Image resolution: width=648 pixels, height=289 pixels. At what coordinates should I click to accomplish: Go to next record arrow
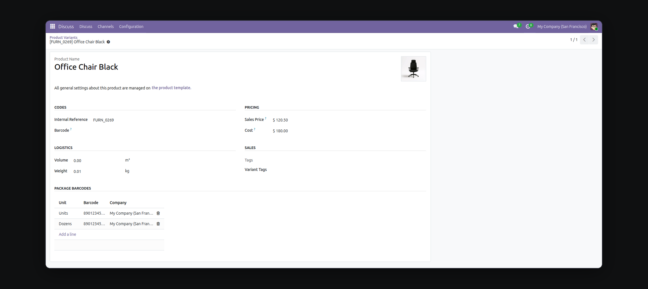[593, 40]
